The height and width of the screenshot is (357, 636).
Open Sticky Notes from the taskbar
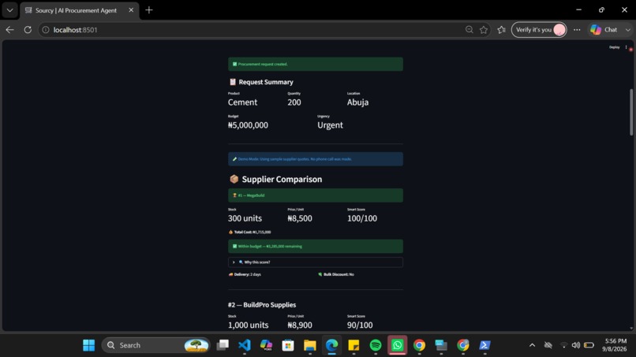354,345
